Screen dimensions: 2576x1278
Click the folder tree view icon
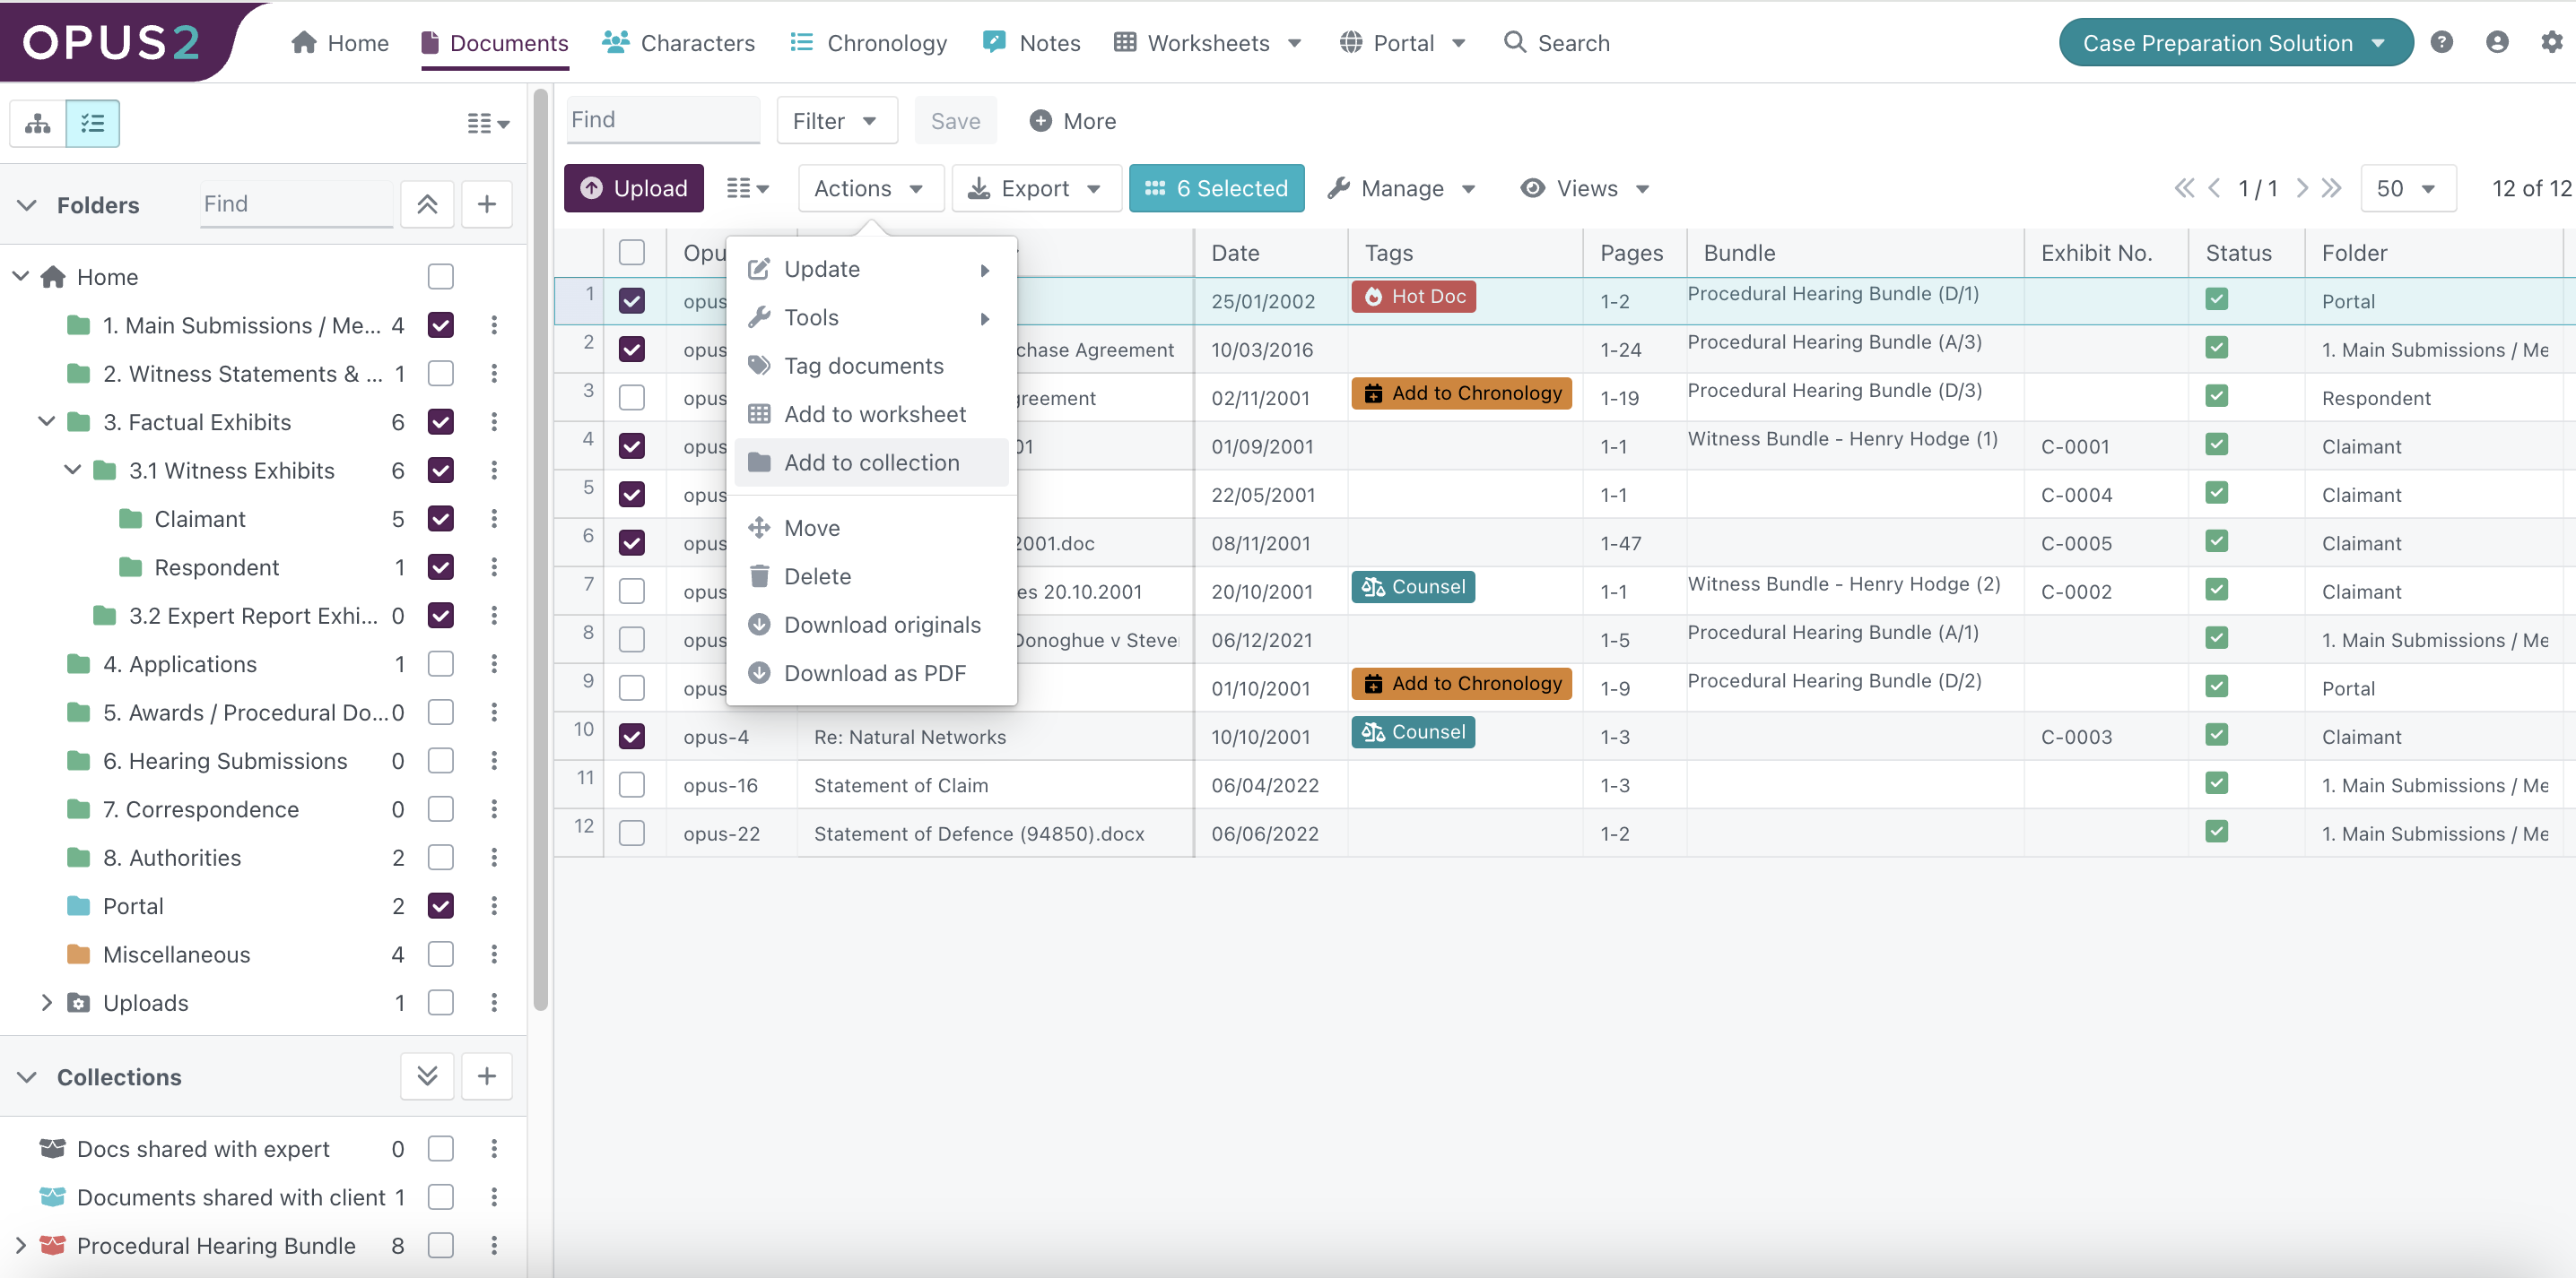[38, 123]
